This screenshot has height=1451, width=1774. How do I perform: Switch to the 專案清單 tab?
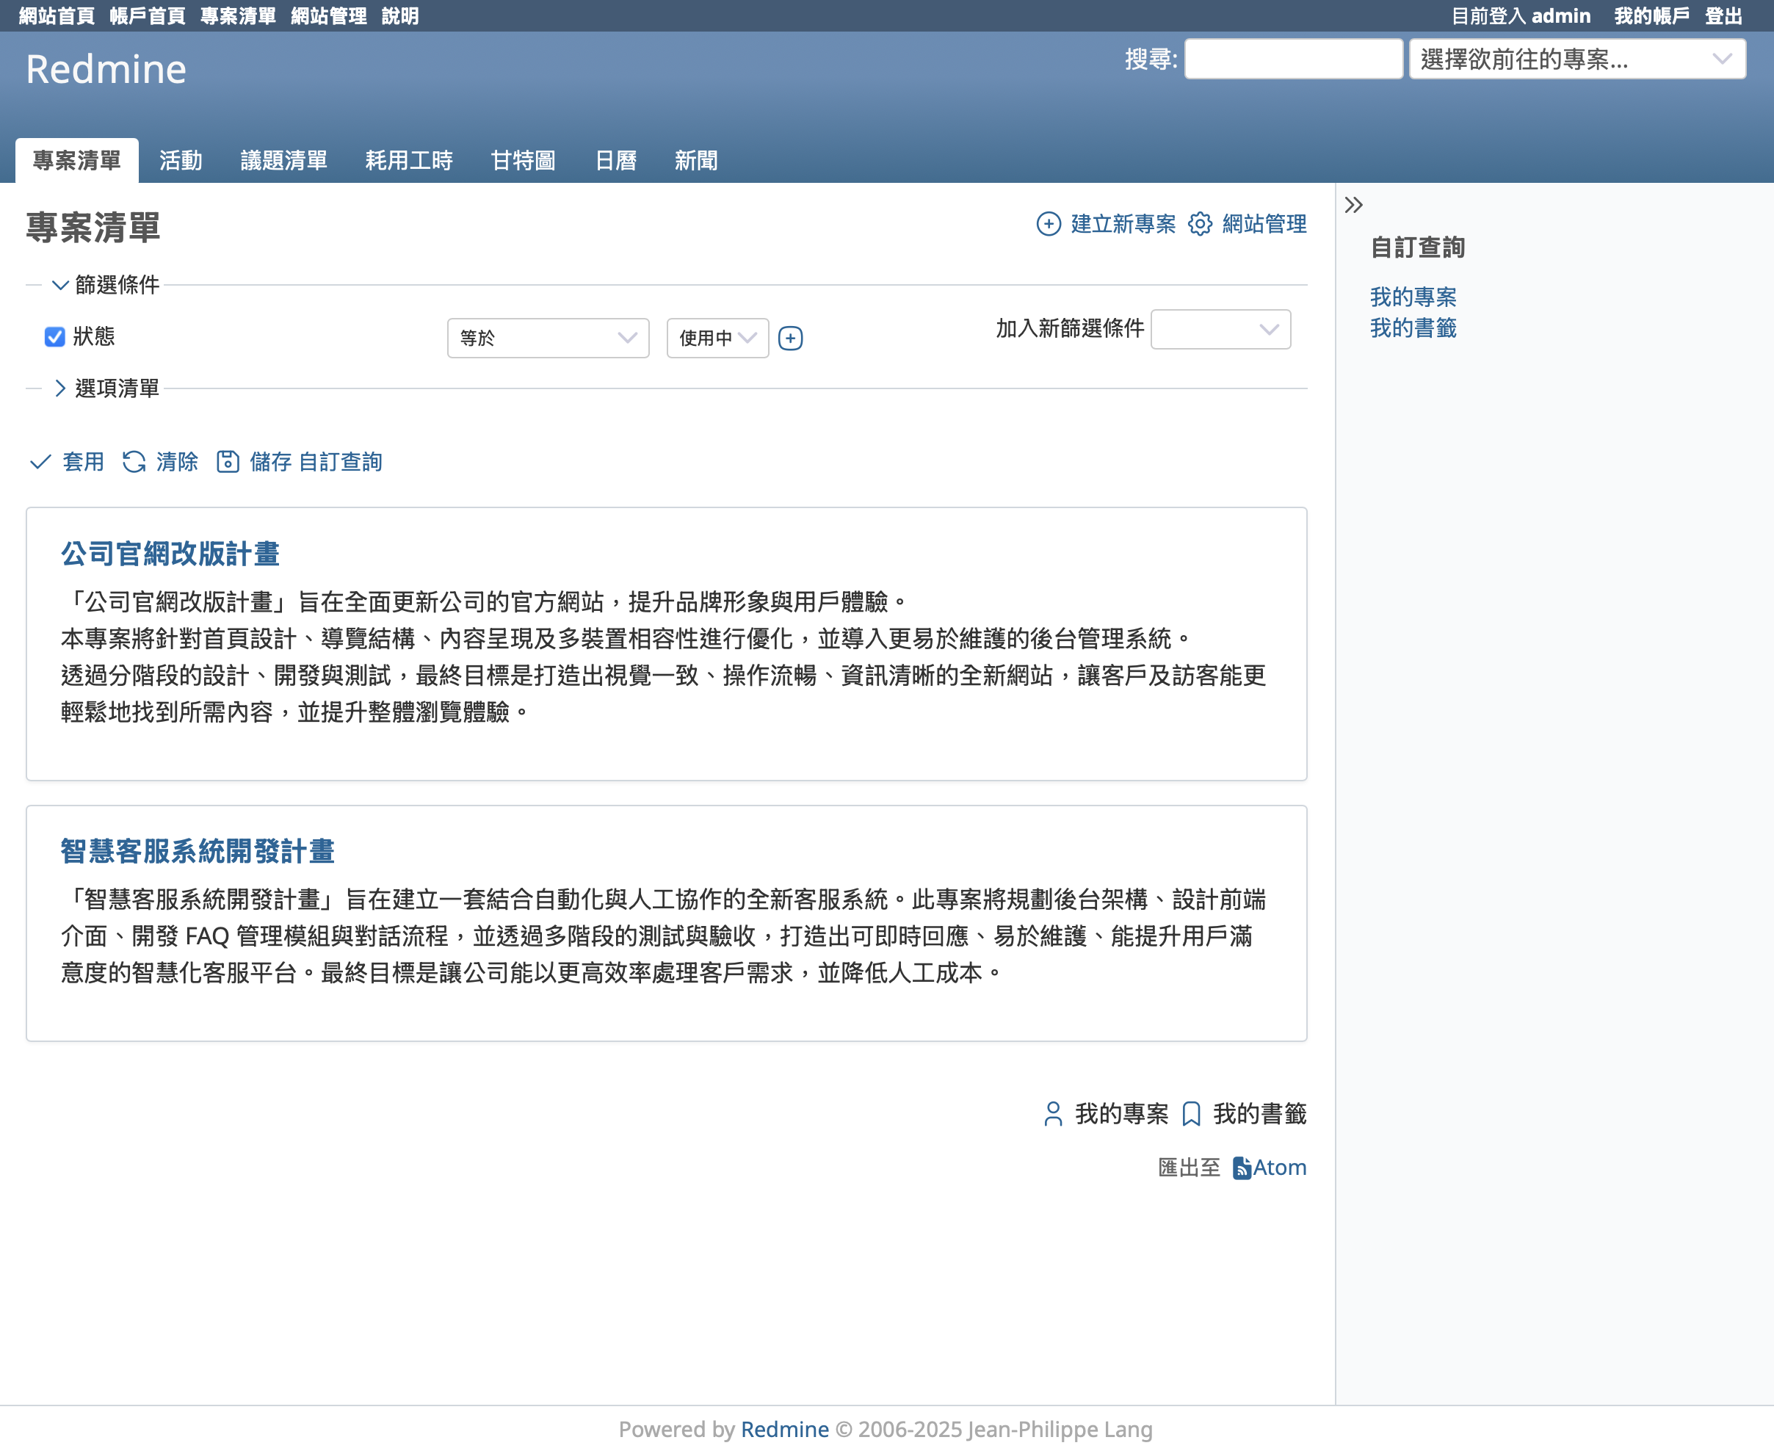[77, 161]
